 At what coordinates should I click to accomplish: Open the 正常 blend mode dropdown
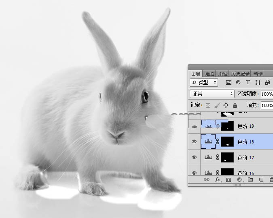(x=212, y=94)
